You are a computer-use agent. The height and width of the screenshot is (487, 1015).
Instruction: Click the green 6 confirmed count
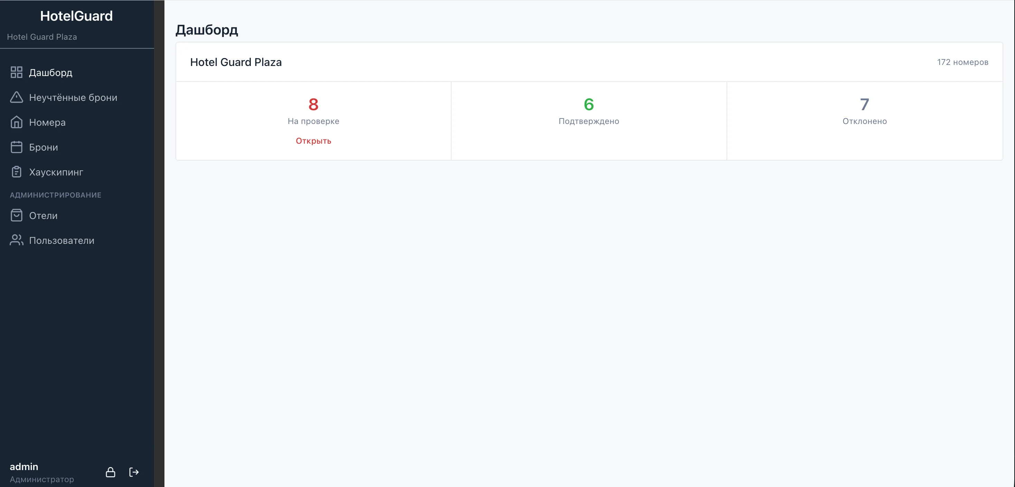tap(589, 104)
